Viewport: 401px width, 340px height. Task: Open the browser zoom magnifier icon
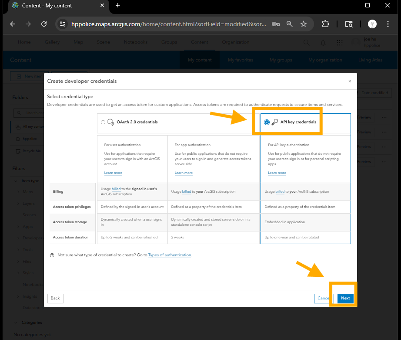[x=290, y=24]
